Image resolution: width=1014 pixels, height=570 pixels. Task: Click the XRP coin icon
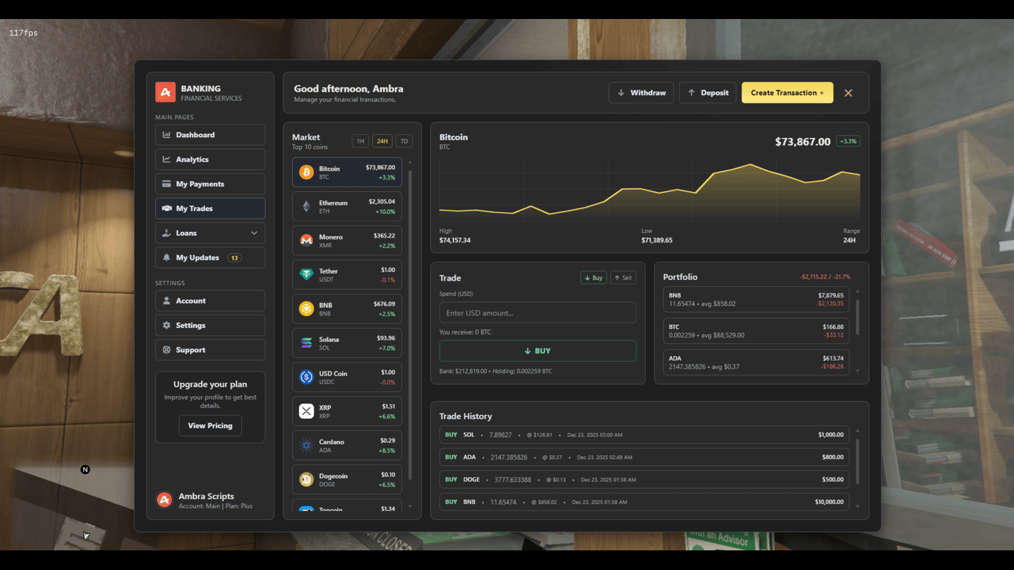click(306, 412)
